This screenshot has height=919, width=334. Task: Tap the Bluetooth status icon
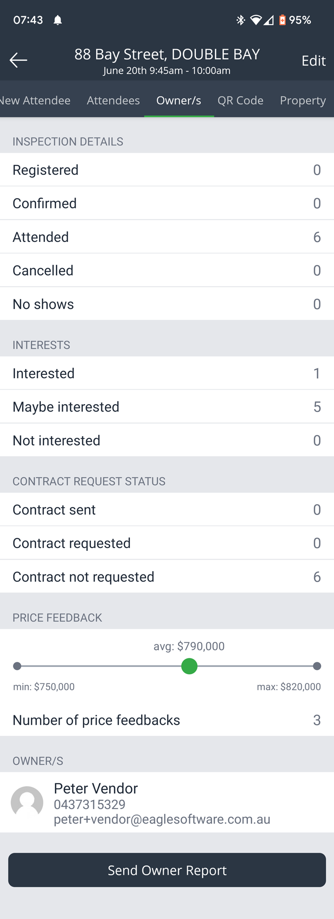point(241,20)
